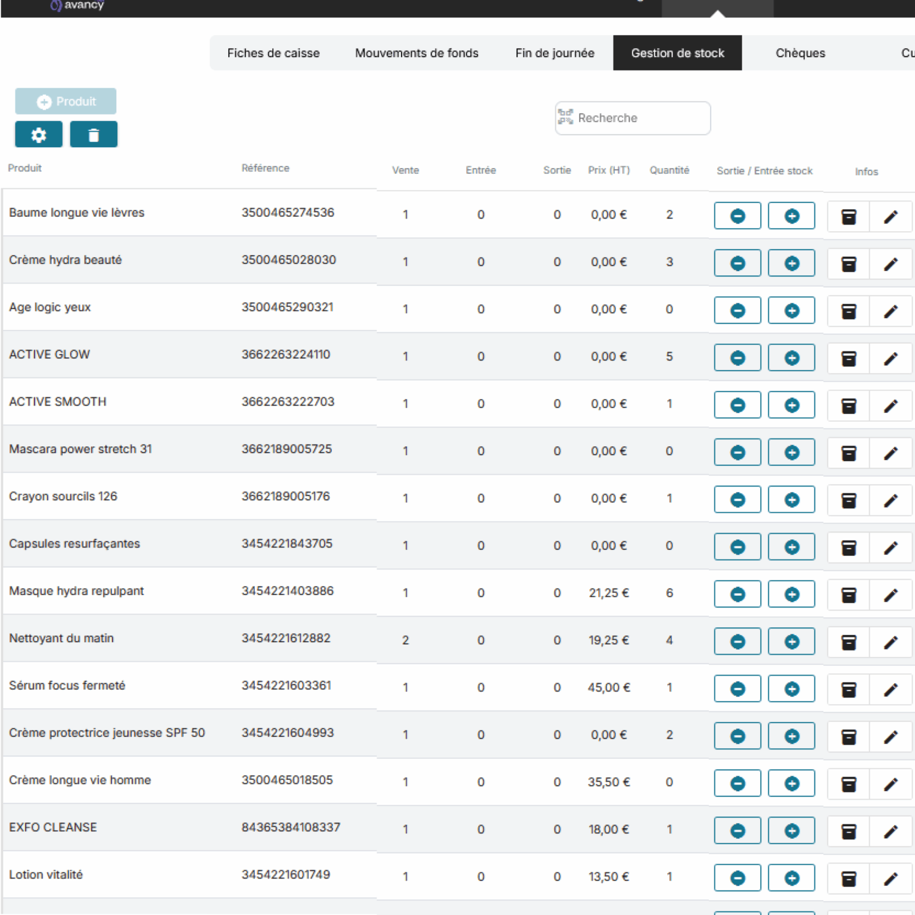
Task: Edit Crème hydra beauté with the pencil icon
Action: (891, 263)
